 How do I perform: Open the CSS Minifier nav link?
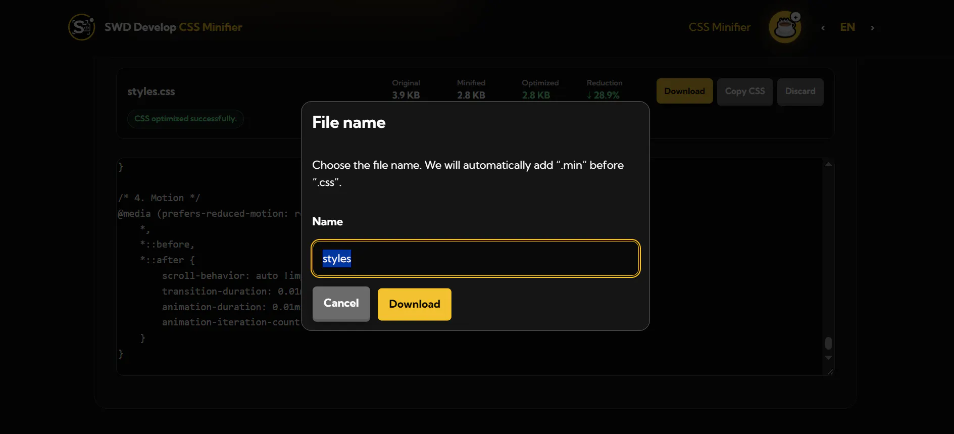point(720,27)
